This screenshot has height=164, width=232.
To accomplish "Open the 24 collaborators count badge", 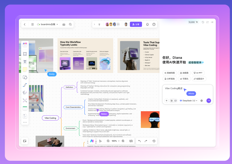I will pyautogui.click(x=118, y=24).
